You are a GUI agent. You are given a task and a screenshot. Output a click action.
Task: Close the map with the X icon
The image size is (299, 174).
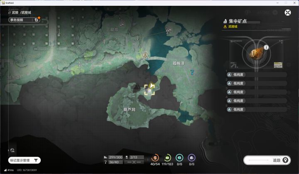point(287,13)
